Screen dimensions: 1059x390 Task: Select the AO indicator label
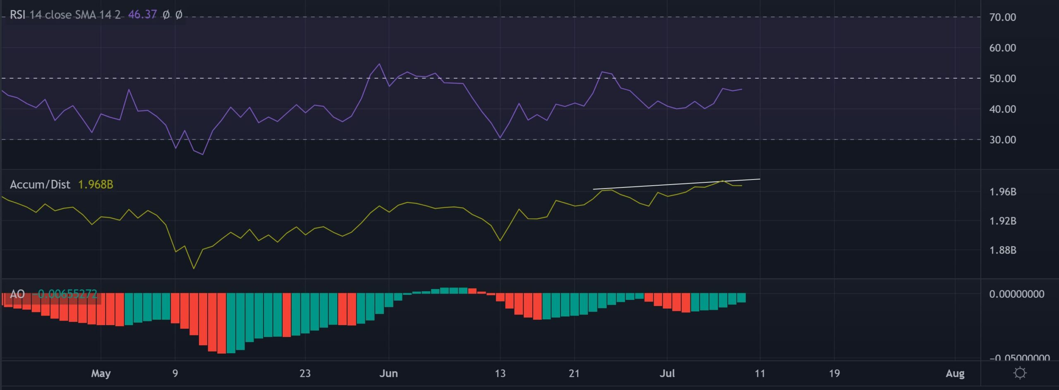click(x=17, y=294)
